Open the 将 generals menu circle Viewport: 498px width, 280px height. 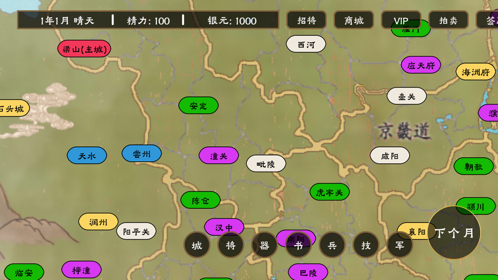[231, 245]
